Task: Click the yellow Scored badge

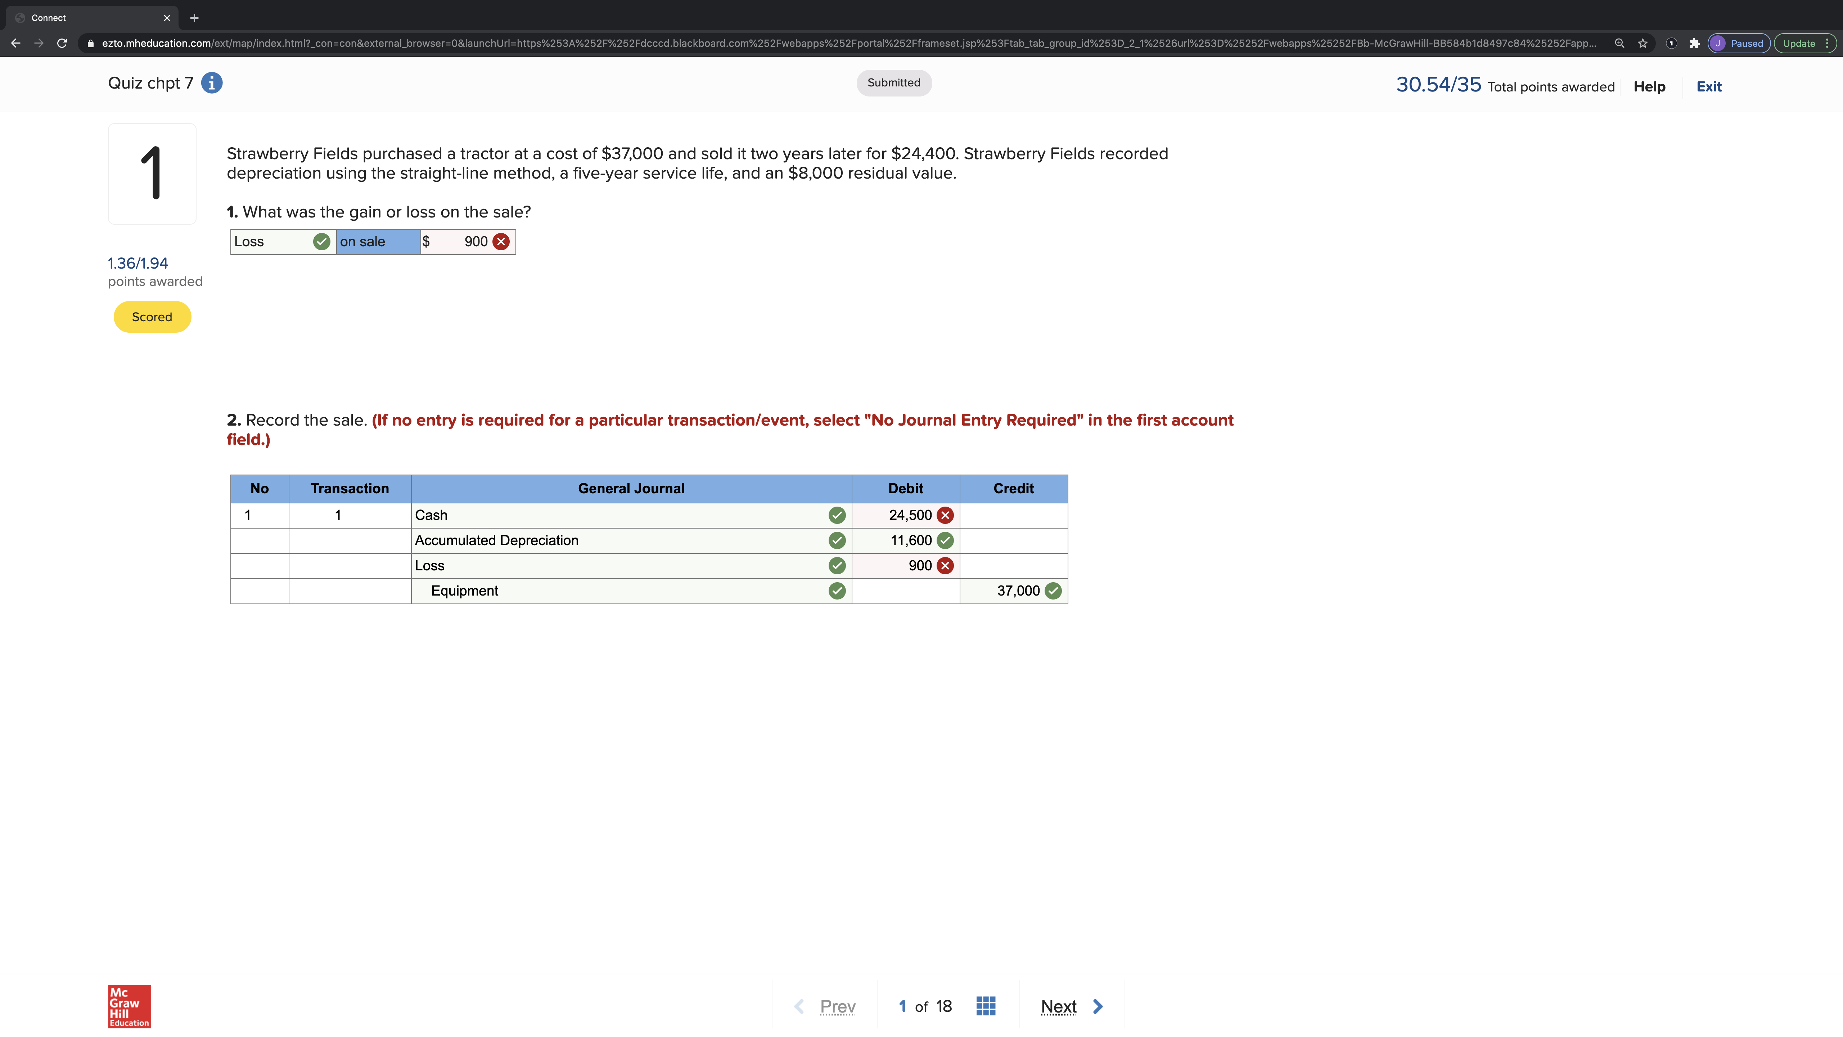Action: 152,317
